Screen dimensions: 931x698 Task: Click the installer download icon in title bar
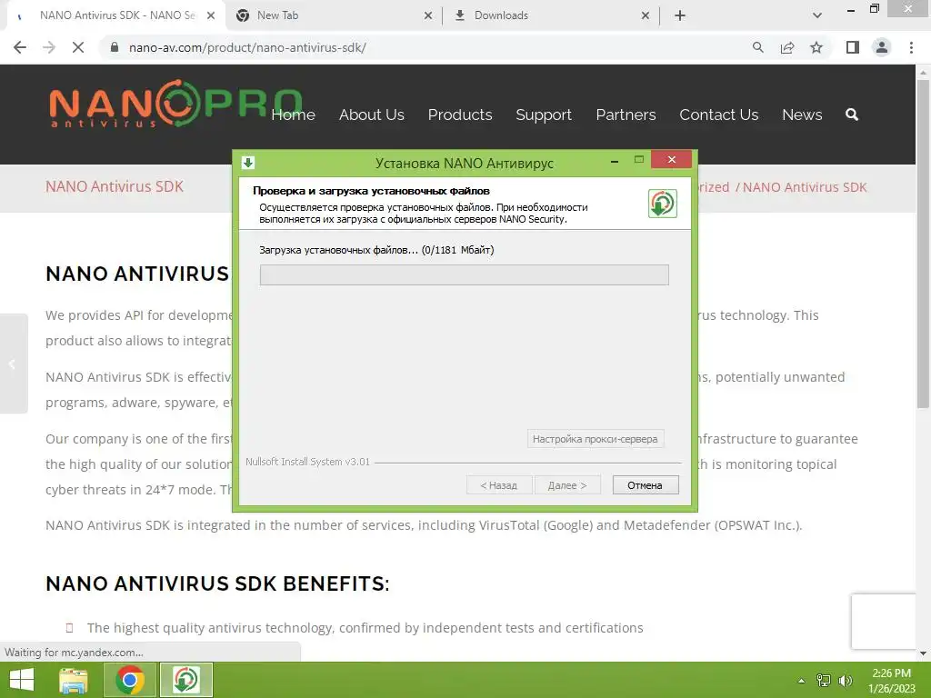pos(248,163)
